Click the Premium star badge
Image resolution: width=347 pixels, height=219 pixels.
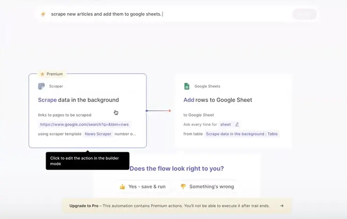52,74
